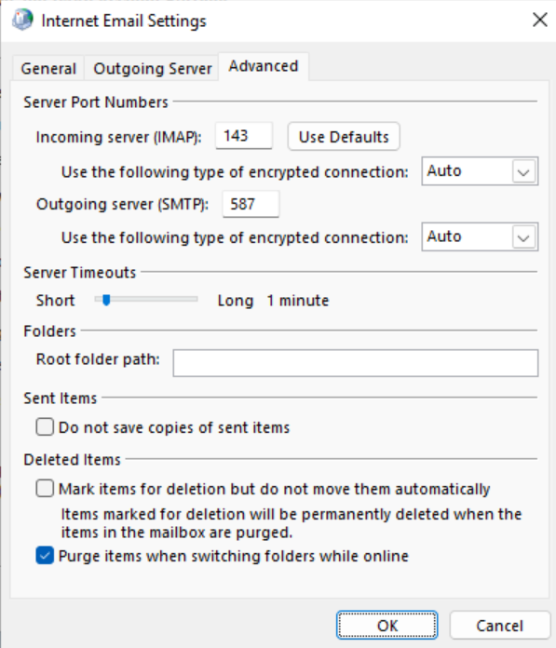Confirm settings with the OK button
The height and width of the screenshot is (648, 556).
[x=386, y=626]
